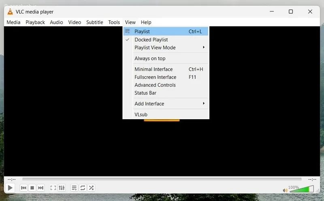Click the Play button

click(x=10, y=188)
